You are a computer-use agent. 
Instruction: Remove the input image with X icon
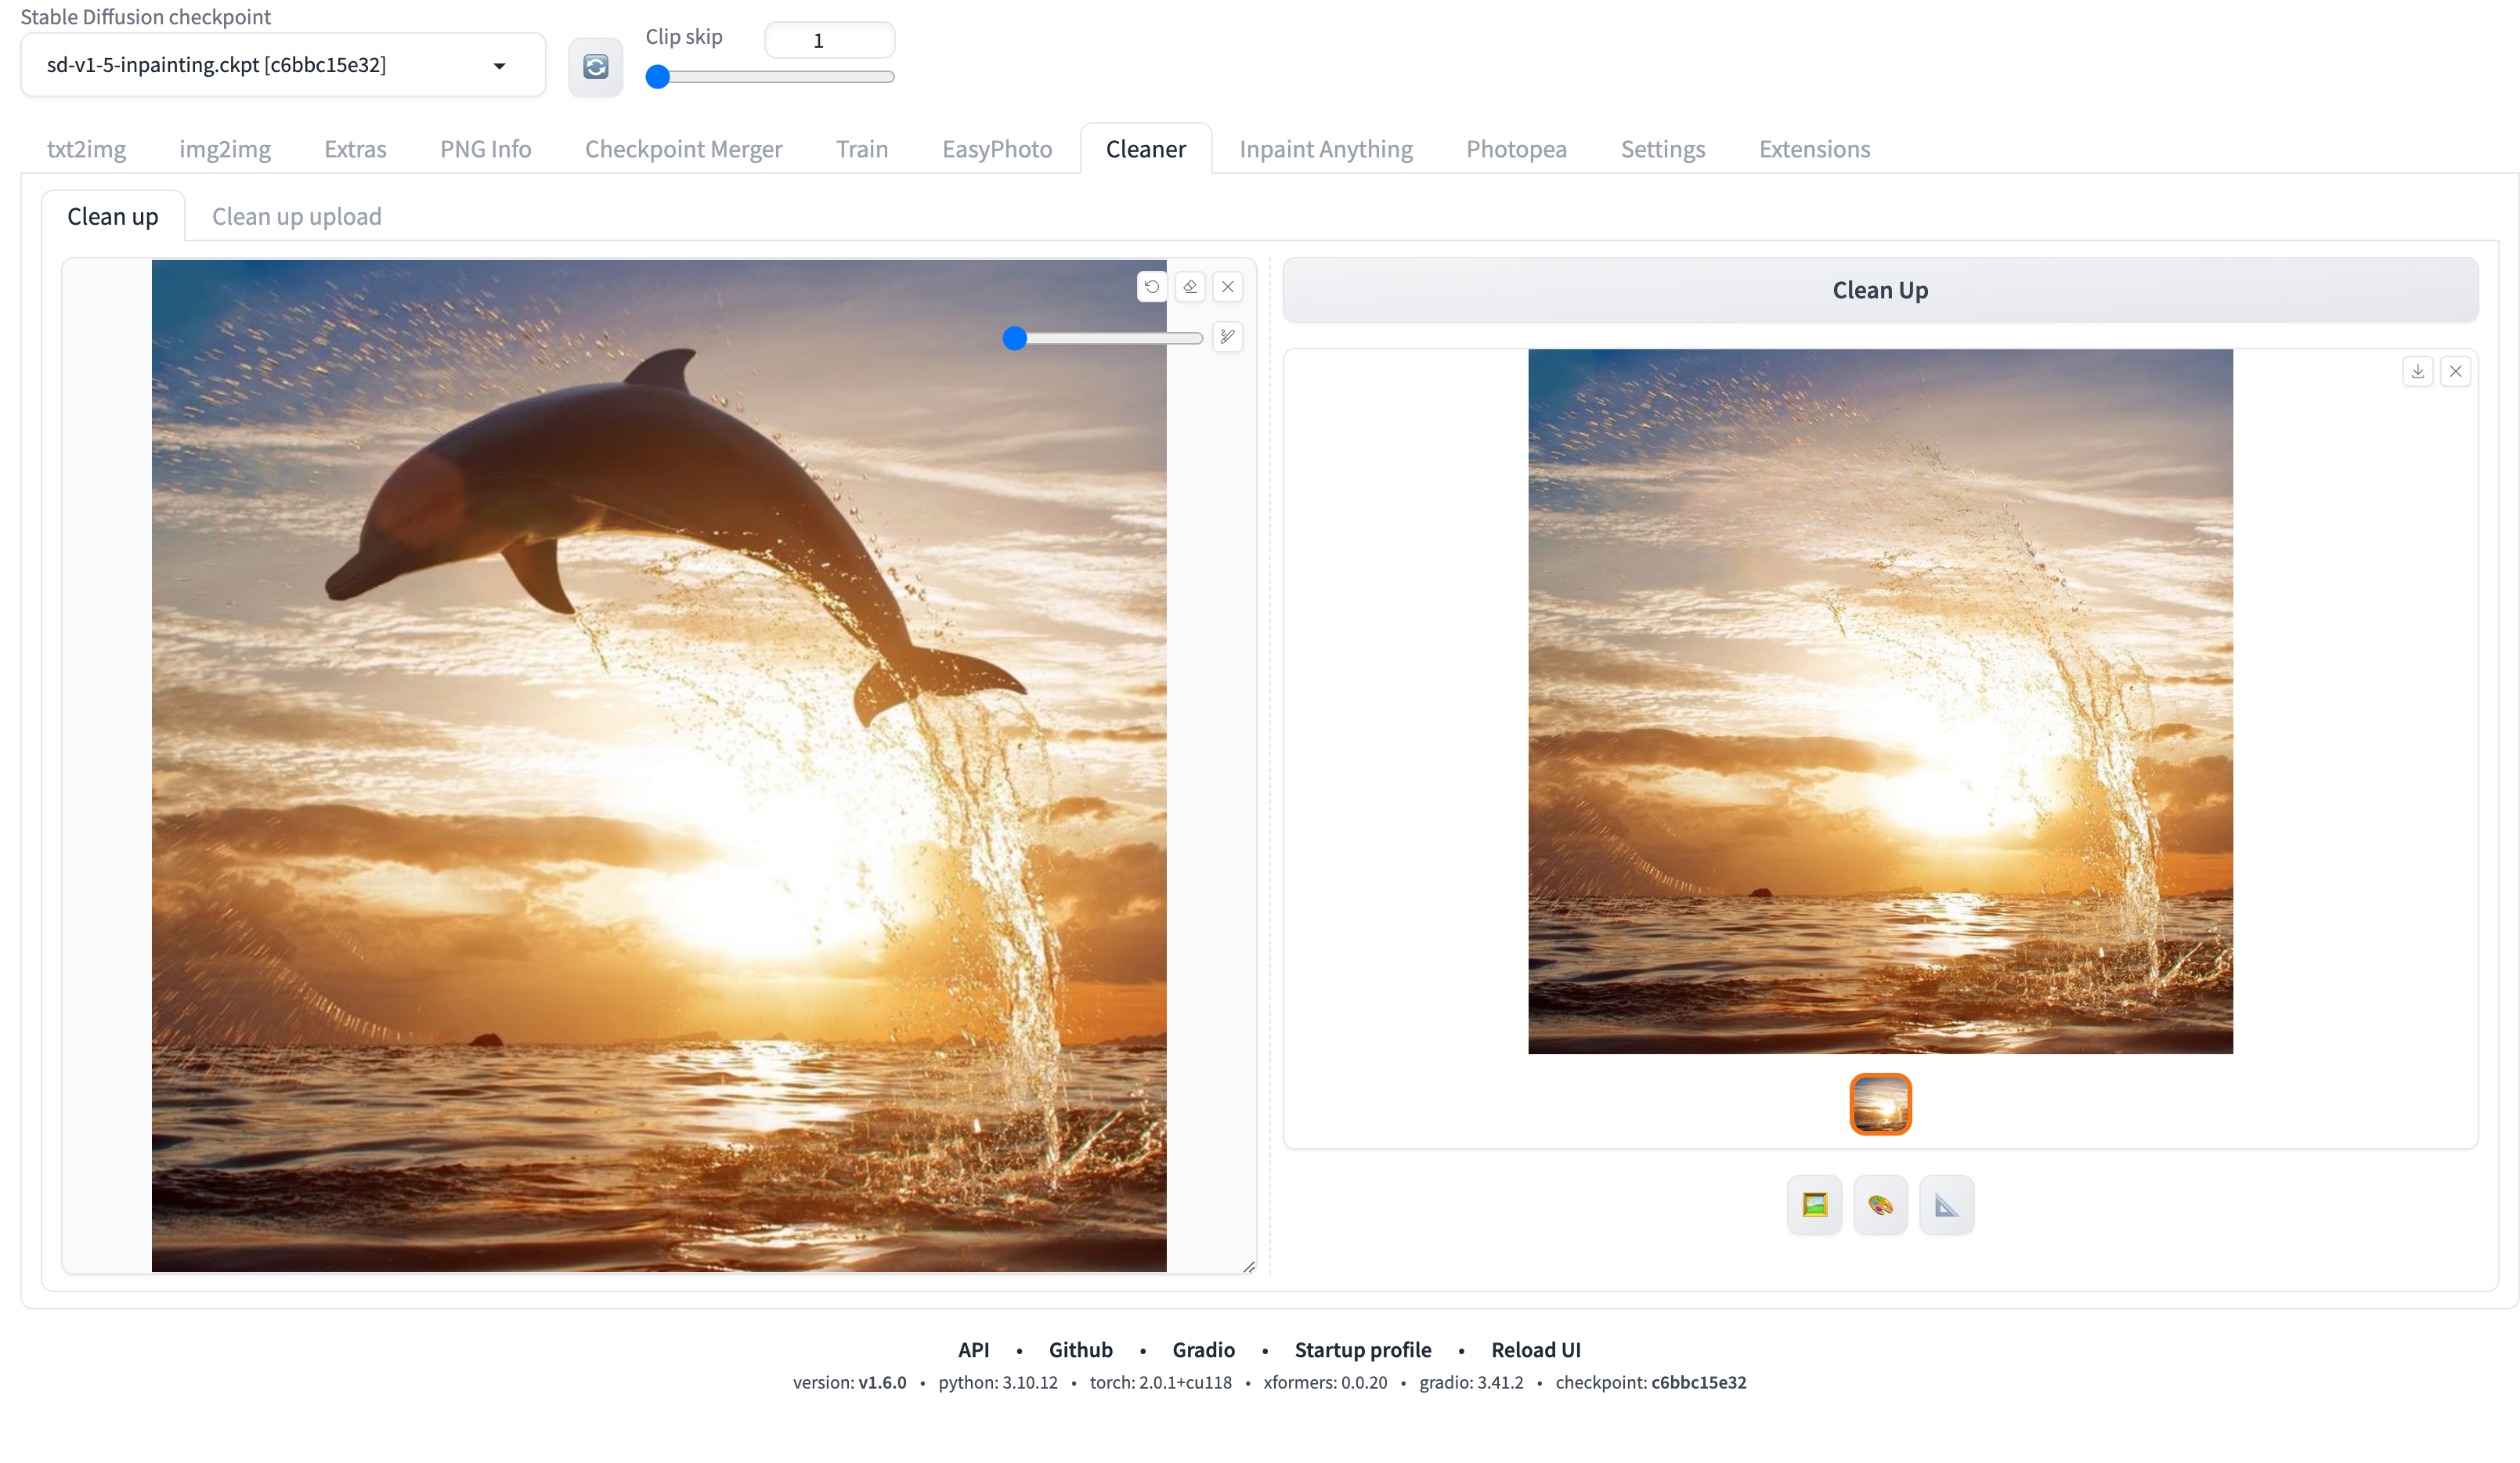[1228, 287]
